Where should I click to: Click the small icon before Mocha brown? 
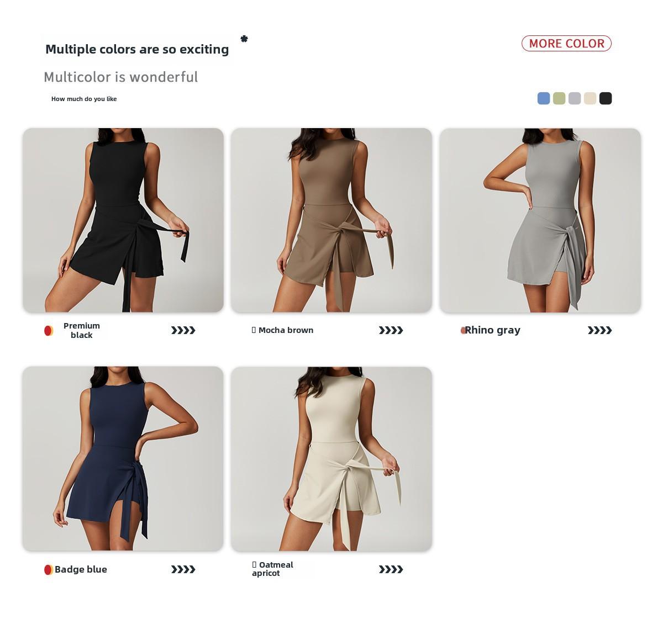point(254,330)
